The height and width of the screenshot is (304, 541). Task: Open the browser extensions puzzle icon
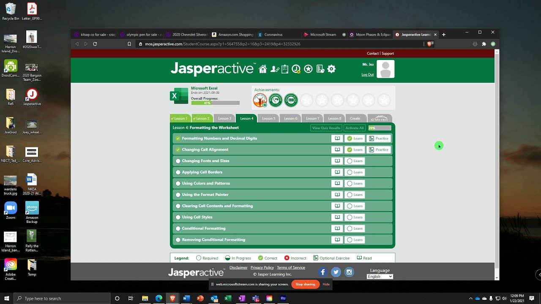484,44
